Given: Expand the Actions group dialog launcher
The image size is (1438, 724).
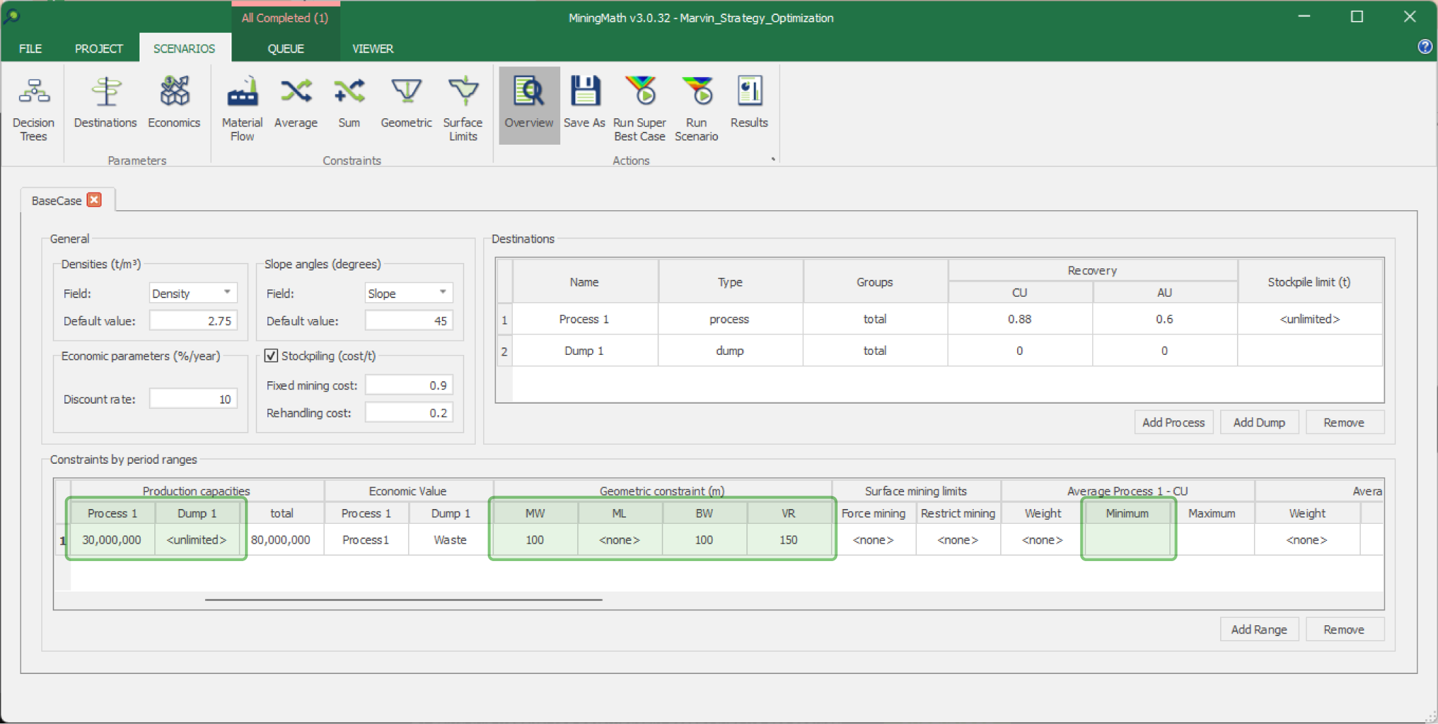Looking at the screenshot, I should (773, 160).
